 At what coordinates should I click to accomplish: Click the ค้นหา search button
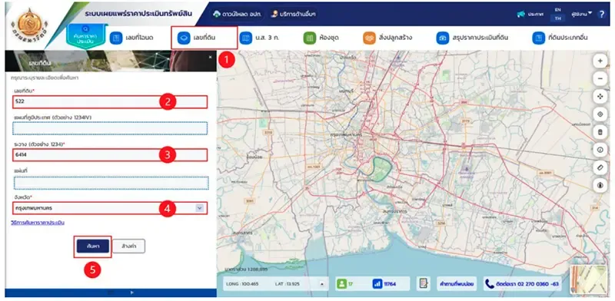pyautogui.click(x=92, y=246)
